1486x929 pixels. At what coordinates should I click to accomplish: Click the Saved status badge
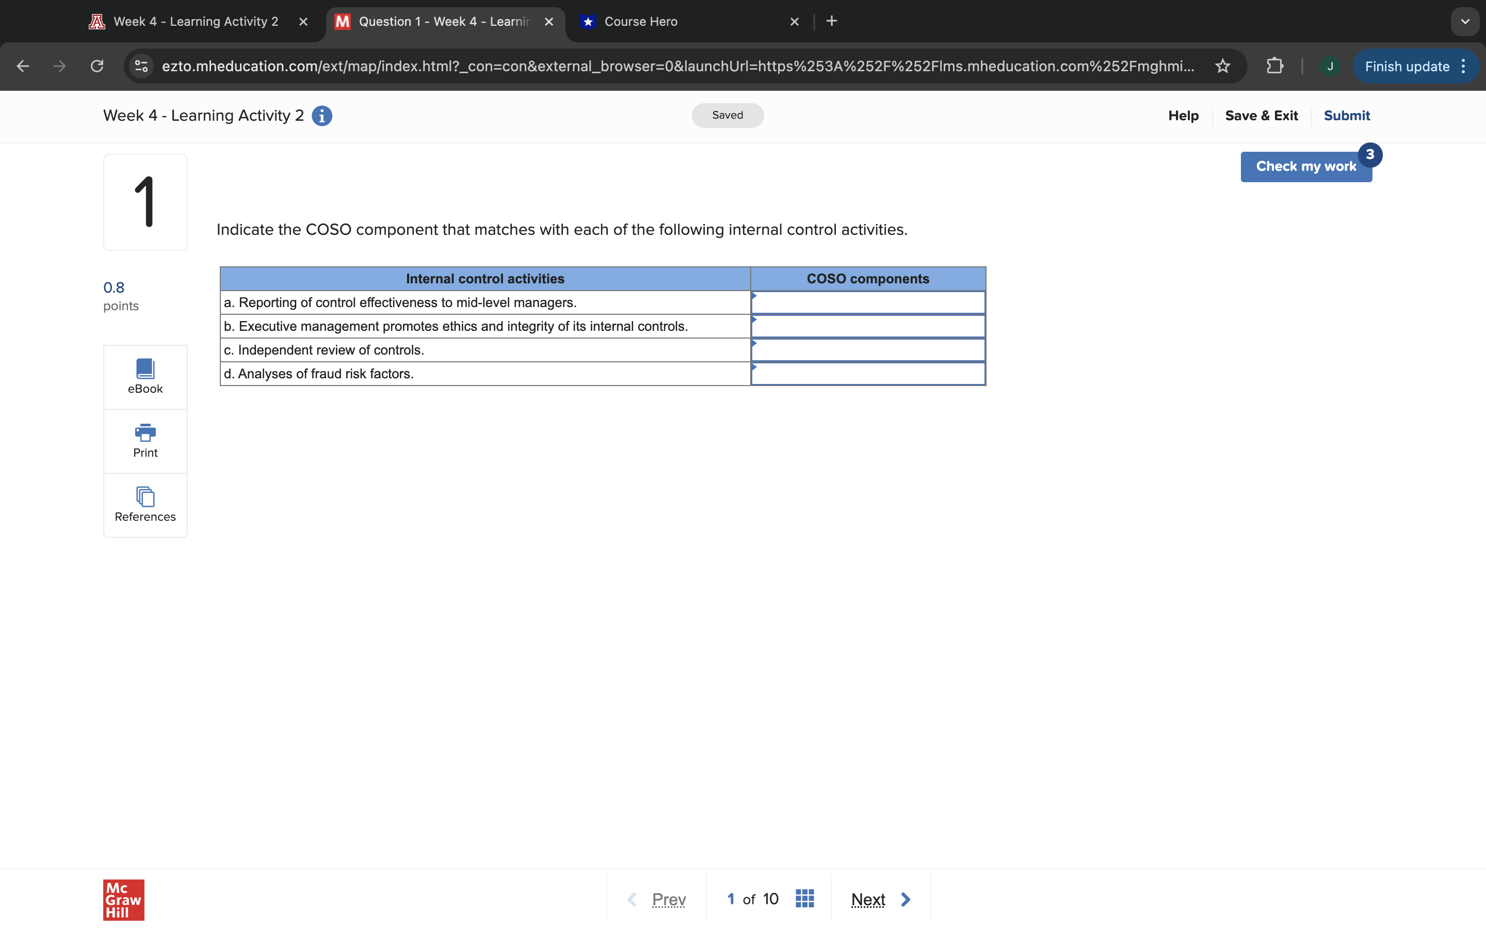727,115
